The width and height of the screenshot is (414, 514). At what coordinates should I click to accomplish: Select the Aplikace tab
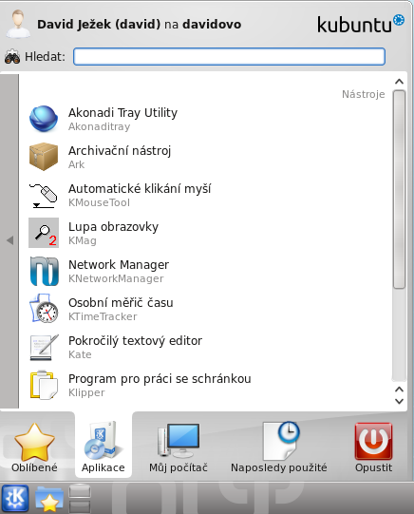(x=103, y=446)
